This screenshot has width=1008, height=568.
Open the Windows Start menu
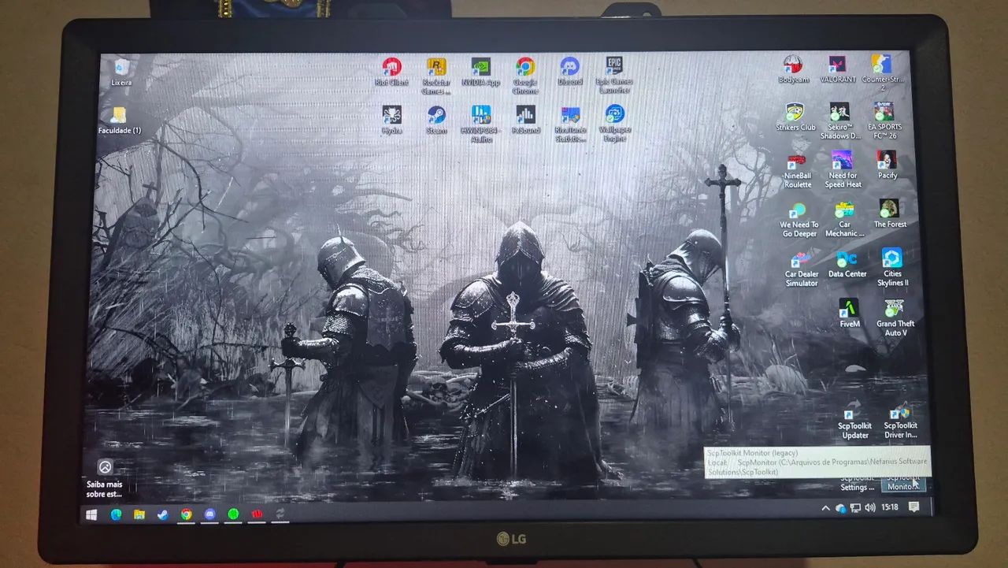pos(92,514)
